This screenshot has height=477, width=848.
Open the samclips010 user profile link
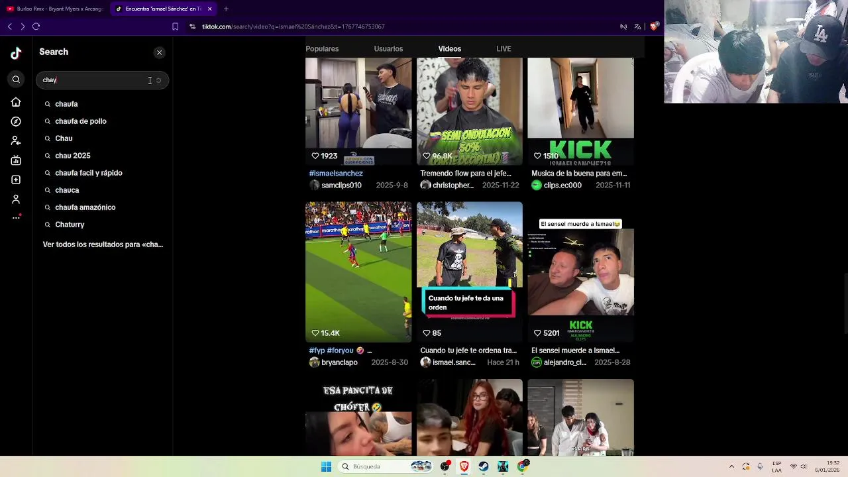click(341, 185)
